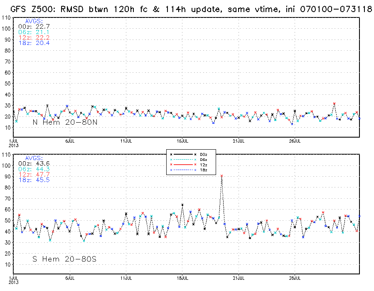Click the '16JUL' axis label on top chart
The width and height of the screenshot is (374, 291).
click(182, 141)
